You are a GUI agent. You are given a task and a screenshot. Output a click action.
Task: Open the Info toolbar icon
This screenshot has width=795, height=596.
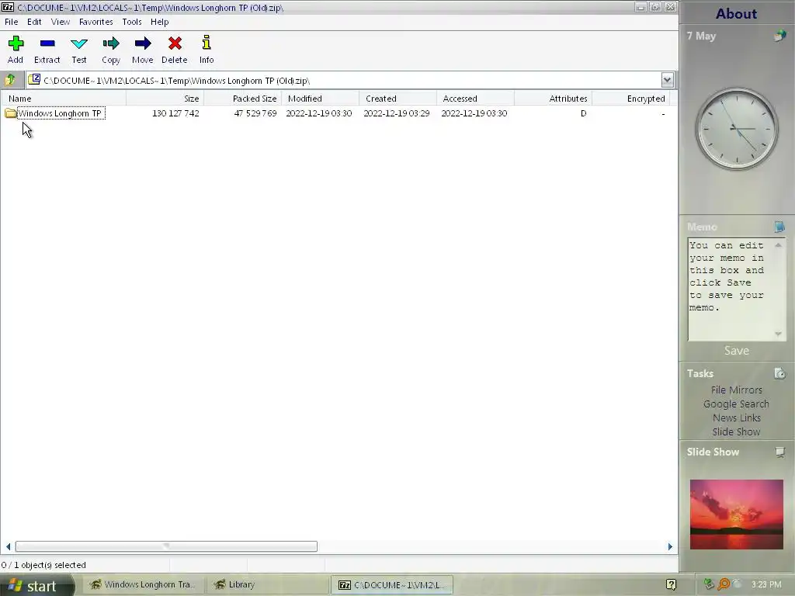207,43
